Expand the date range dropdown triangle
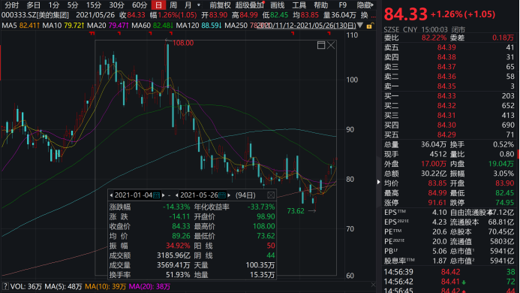This screenshot has width=520, height=293. click(360, 26)
